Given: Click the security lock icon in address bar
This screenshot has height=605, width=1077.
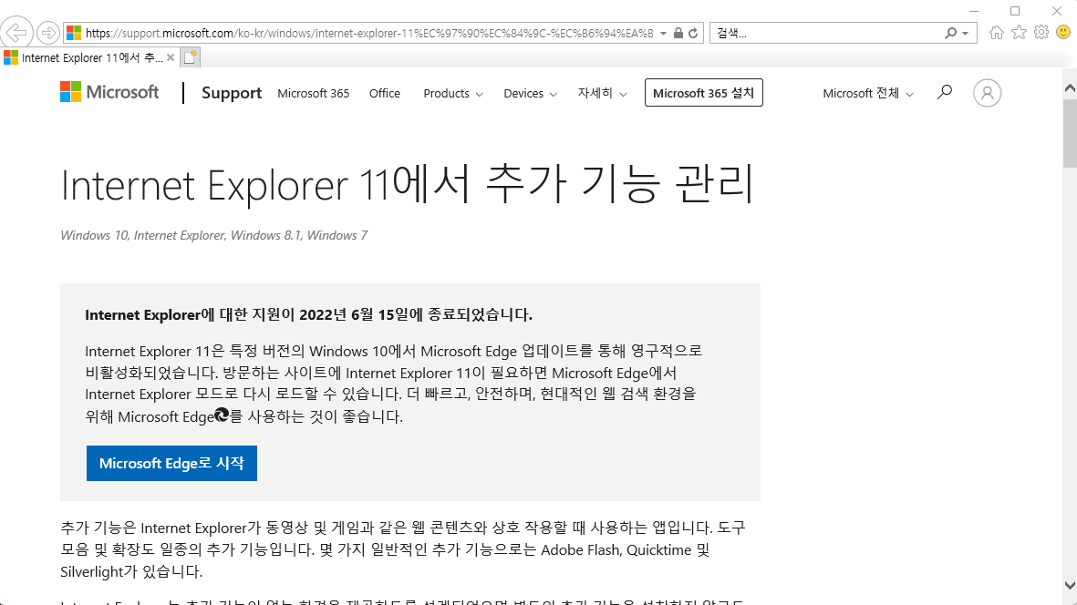Looking at the screenshot, I should (678, 33).
